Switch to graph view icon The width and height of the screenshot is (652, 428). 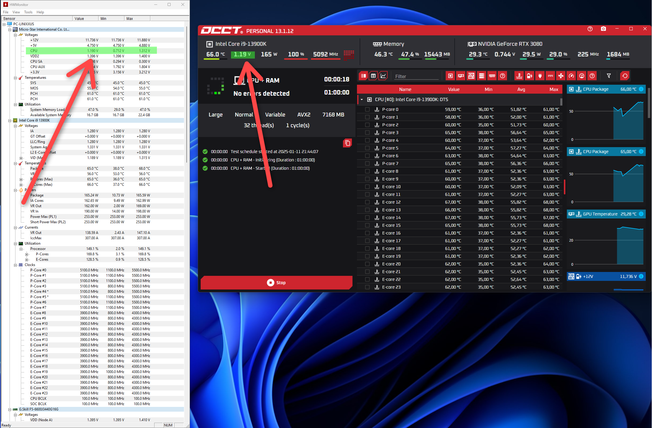coord(383,76)
